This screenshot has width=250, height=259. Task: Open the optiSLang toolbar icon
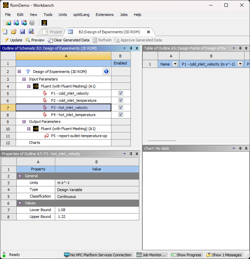(44, 23)
